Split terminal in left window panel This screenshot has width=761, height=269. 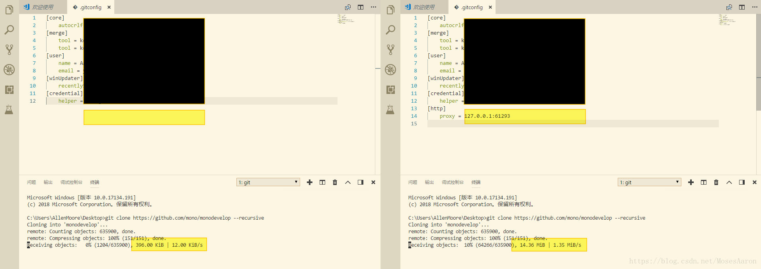click(x=322, y=182)
